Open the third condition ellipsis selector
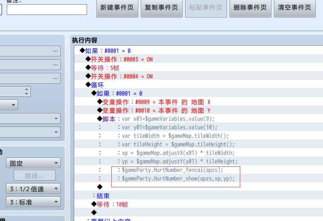Screen dimensions: 323x221 pos(55,78)
